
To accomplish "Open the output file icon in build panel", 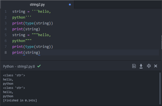I will coord(134,66).
